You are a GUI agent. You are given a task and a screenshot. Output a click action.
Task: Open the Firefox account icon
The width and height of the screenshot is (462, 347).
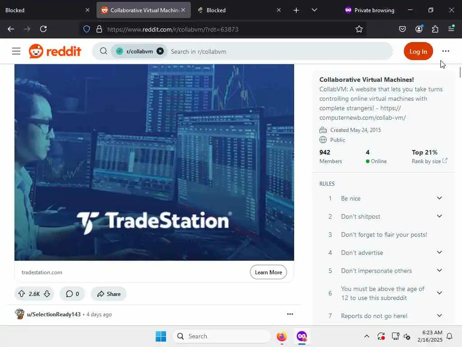click(x=419, y=29)
